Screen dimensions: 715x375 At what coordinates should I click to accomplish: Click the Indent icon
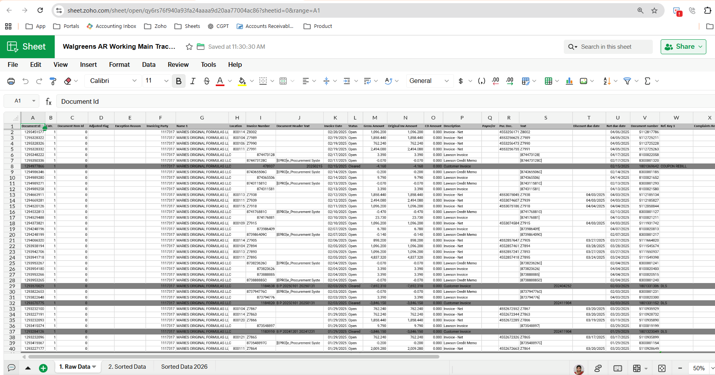(x=347, y=81)
